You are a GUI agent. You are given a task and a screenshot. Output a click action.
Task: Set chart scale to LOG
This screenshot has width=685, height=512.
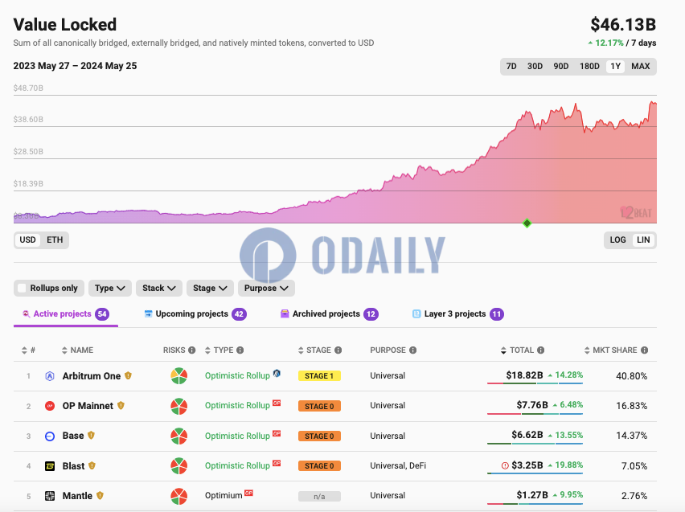617,240
